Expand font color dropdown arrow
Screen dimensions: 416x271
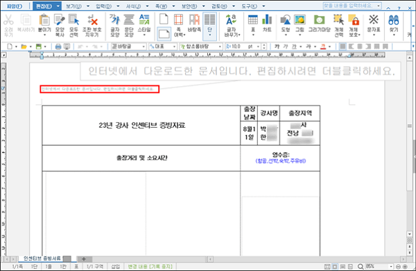coord(329,47)
